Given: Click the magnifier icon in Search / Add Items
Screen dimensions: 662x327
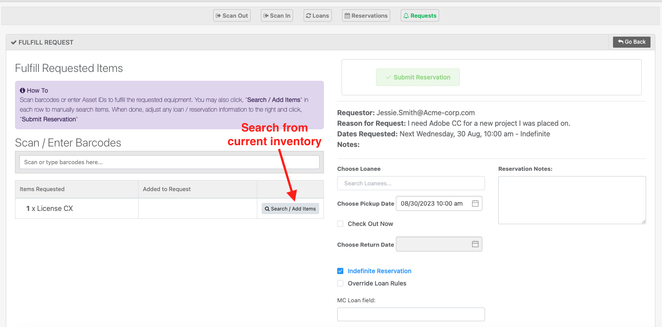Looking at the screenshot, I should click(267, 209).
